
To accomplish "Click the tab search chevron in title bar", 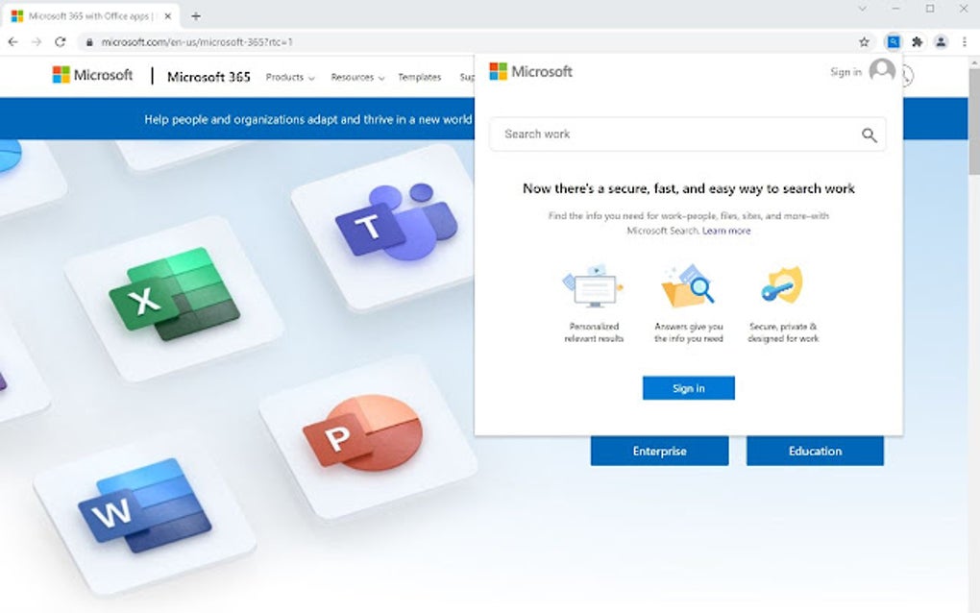I will [863, 9].
